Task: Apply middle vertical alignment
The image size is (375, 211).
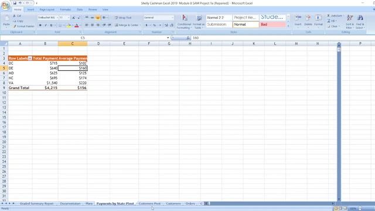Action: tap(92, 18)
